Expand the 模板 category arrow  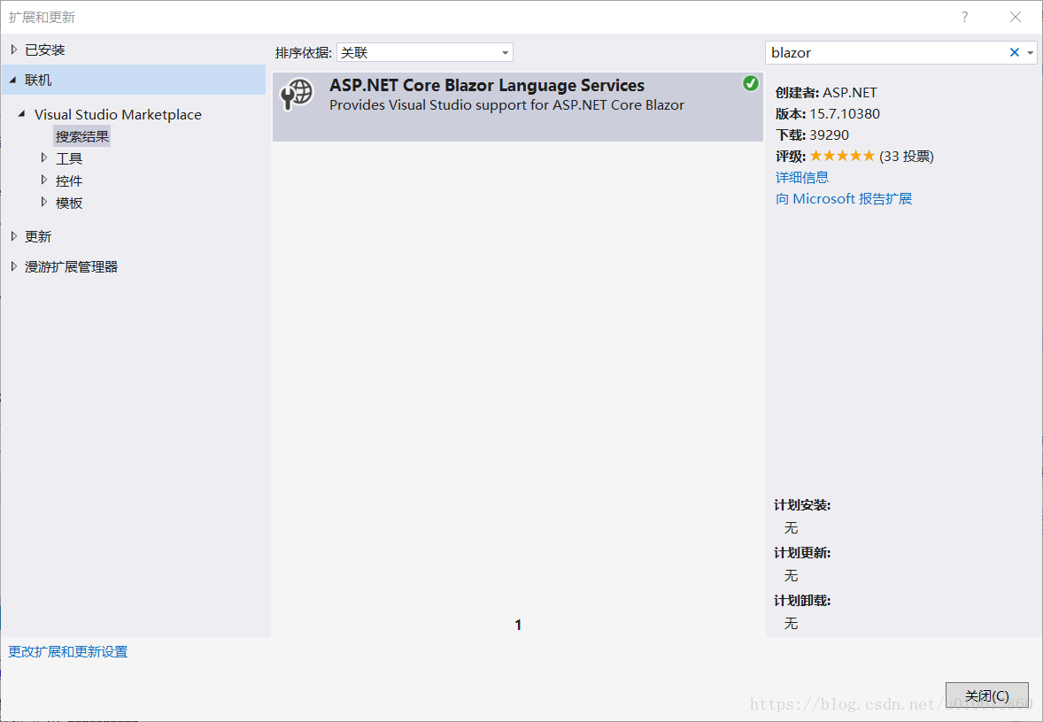(44, 202)
